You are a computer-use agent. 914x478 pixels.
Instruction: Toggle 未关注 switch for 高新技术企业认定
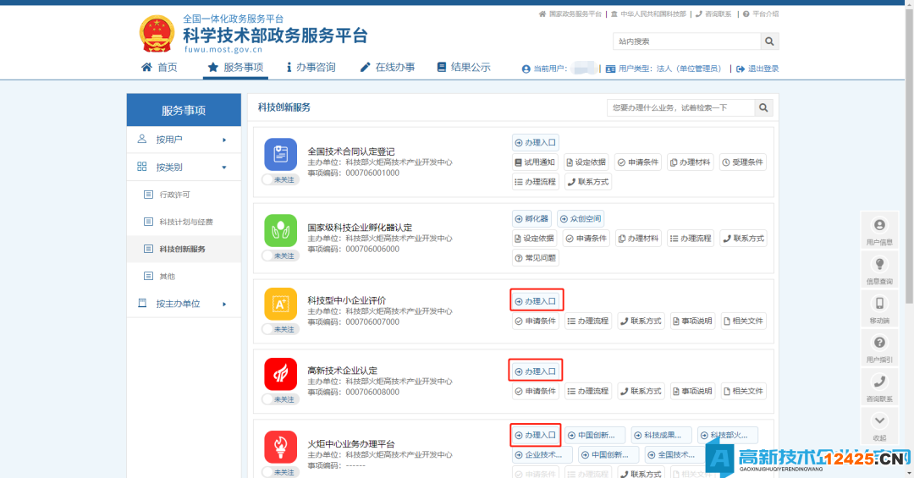(x=280, y=399)
